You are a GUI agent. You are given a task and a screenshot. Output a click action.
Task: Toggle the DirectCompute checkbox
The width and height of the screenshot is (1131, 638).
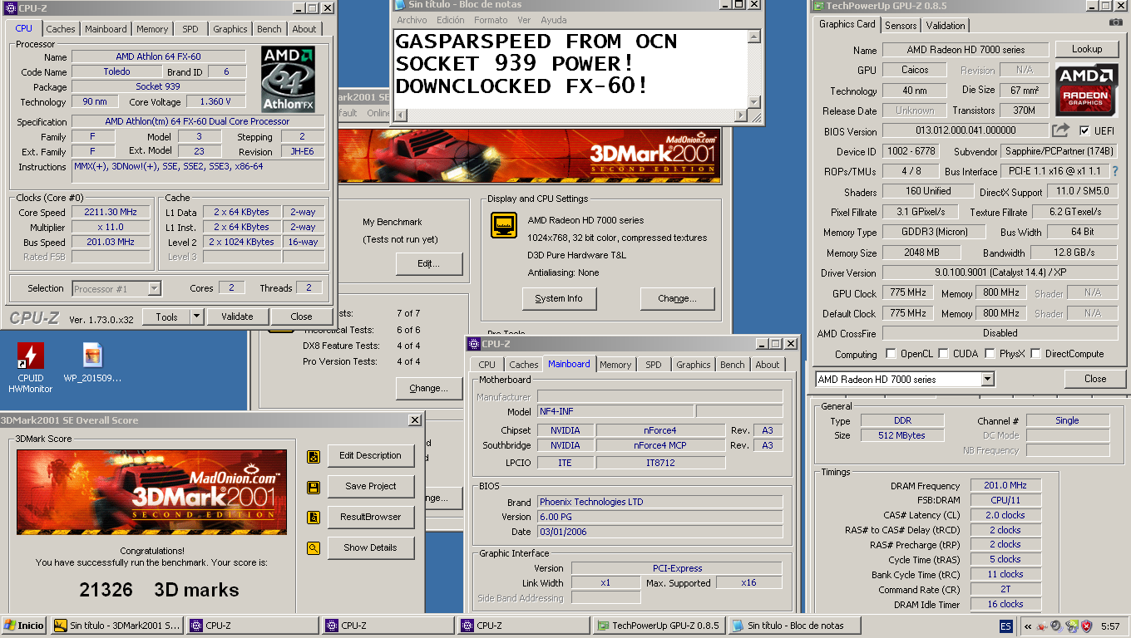(1035, 354)
